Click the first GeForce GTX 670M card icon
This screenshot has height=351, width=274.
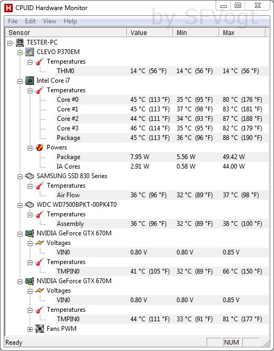pos(30,233)
